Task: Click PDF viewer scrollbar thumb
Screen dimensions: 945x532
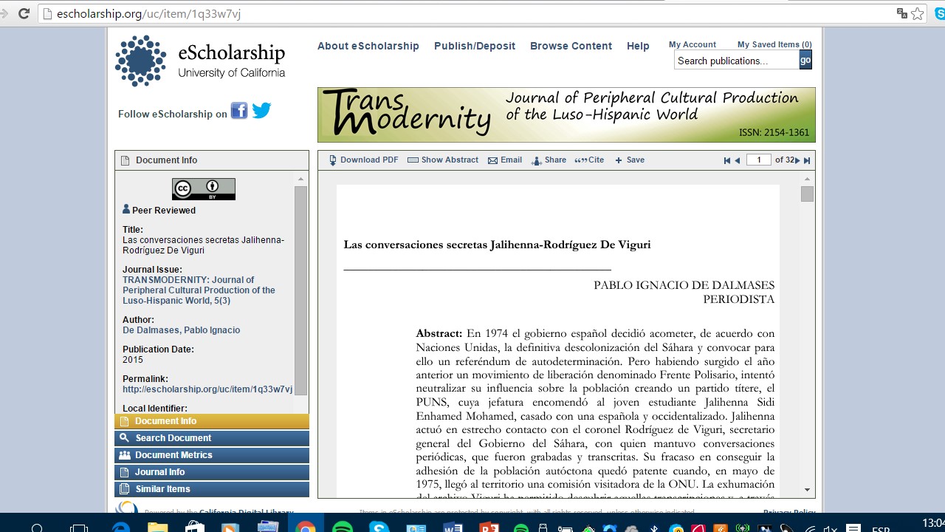Action: pyautogui.click(x=807, y=194)
